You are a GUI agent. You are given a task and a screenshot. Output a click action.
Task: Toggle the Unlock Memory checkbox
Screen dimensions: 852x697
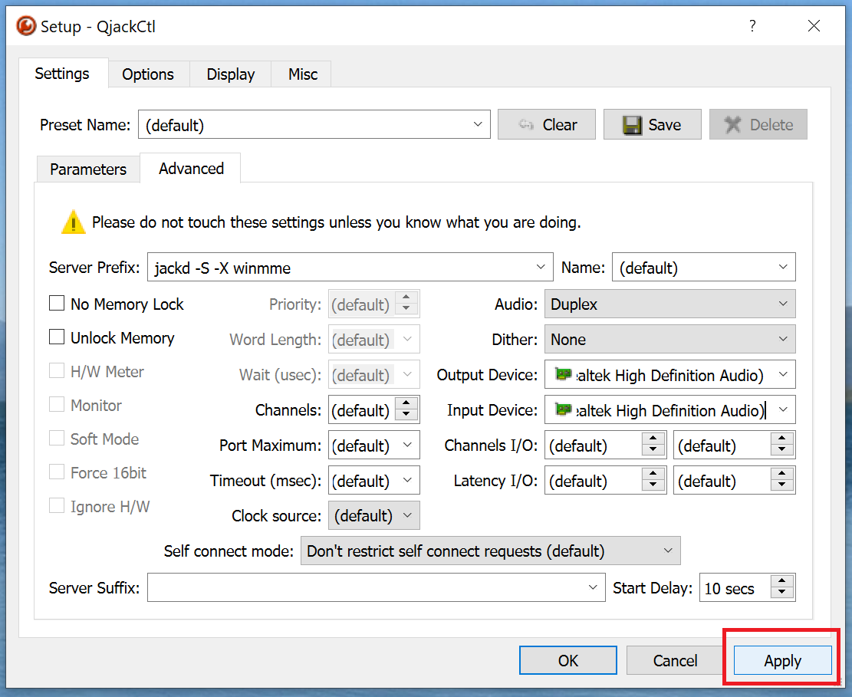click(x=57, y=337)
